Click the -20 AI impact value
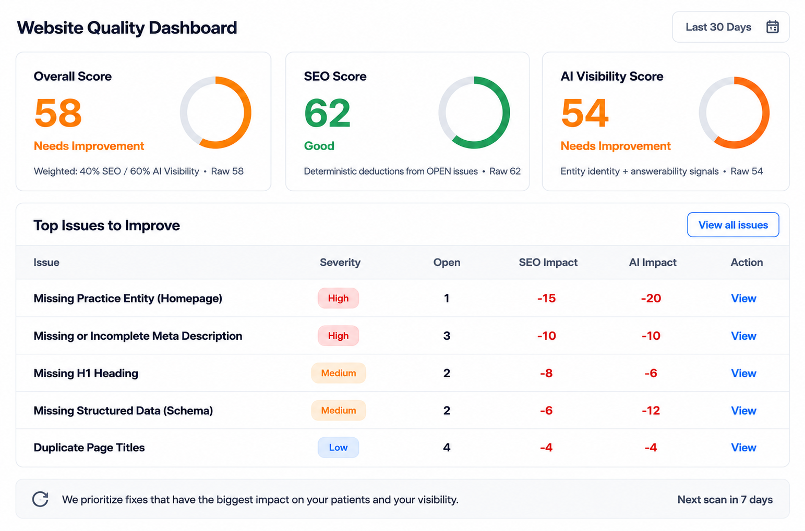Screen dimensions: 805x531 (651, 298)
